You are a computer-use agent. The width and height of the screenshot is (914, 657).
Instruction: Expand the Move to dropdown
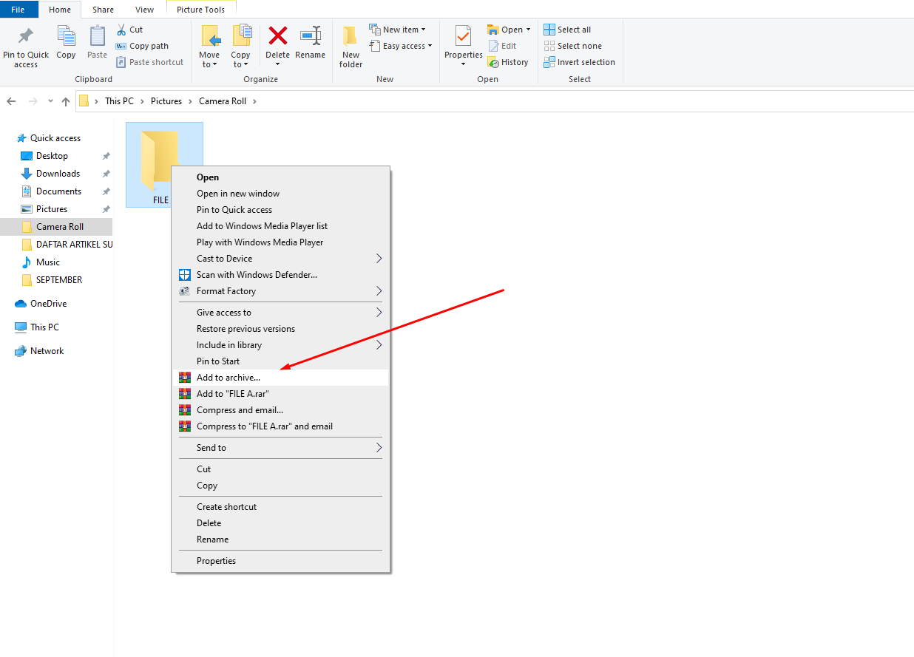click(209, 64)
